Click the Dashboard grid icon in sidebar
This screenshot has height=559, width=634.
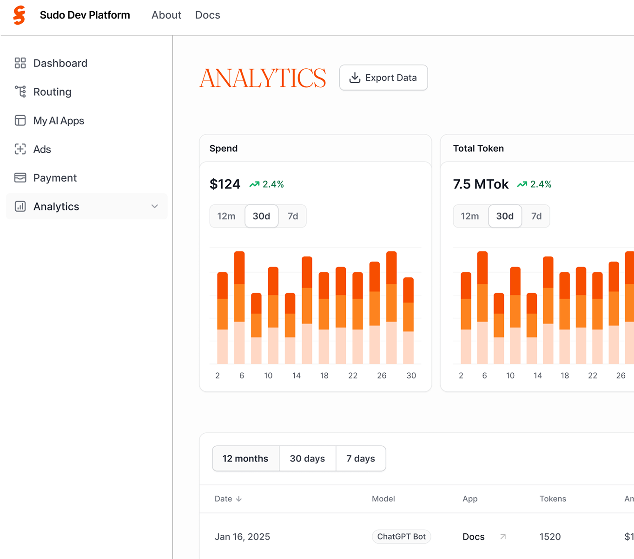tap(20, 63)
